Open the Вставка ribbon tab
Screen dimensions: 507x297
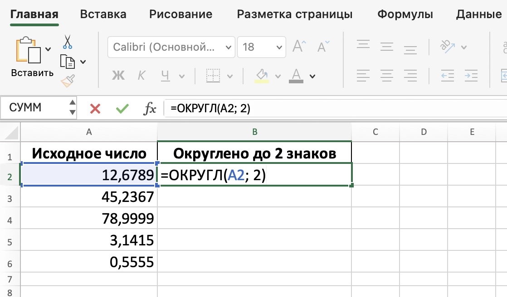click(x=103, y=14)
